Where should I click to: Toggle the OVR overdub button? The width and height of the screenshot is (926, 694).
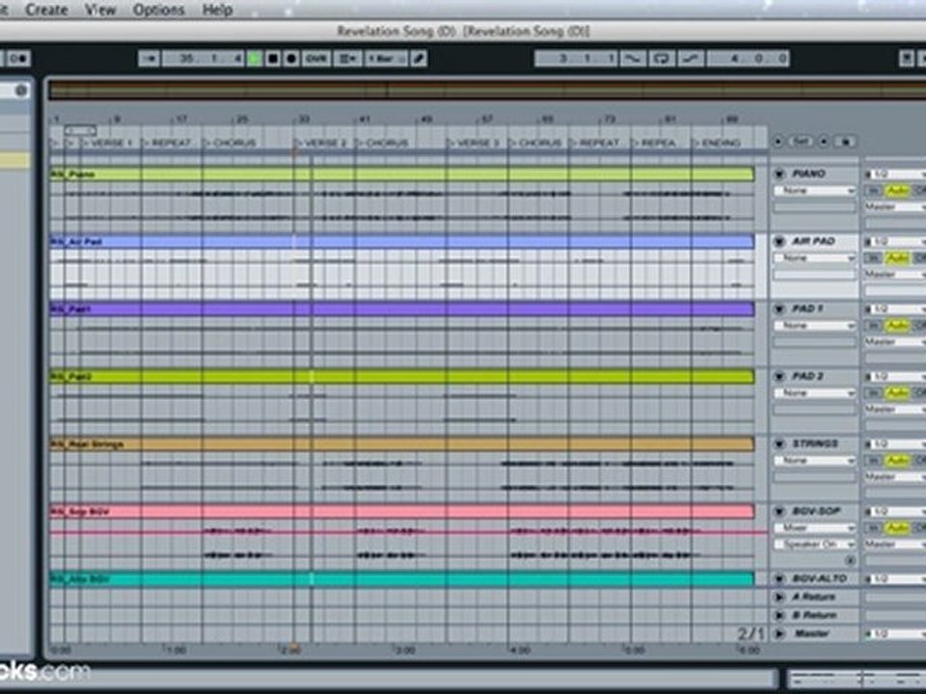[316, 59]
